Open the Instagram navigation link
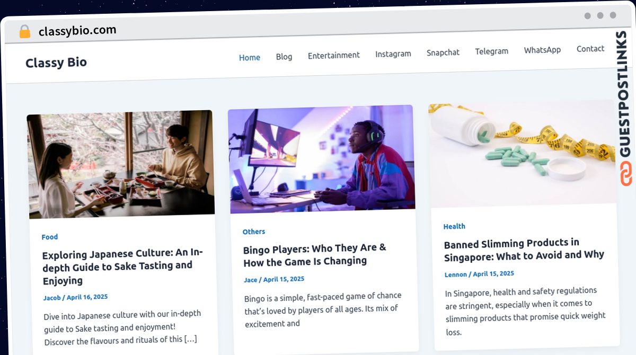The width and height of the screenshot is (636, 355). pyautogui.click(x=393, y=54)
